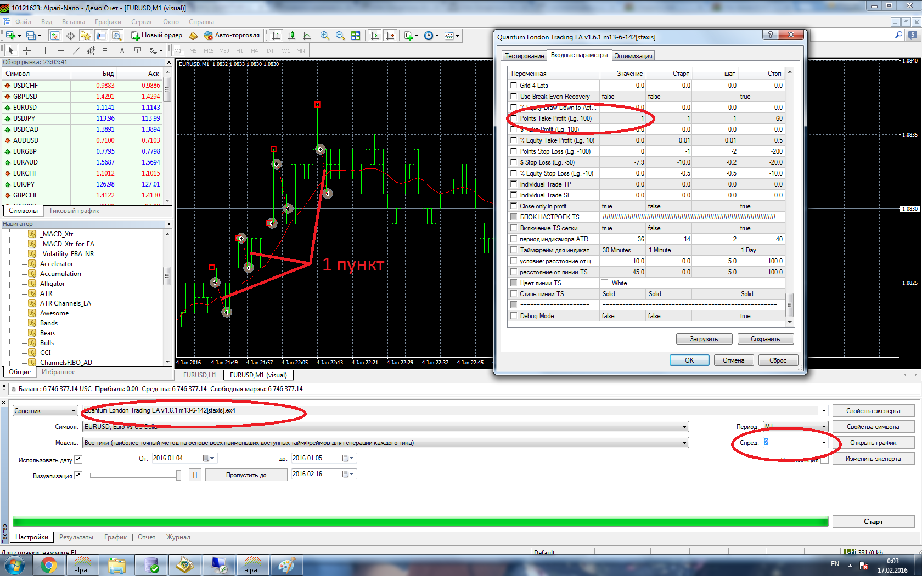922x576 pixels.
Task: Check the Close only in profit box
Action: point(514,206)
